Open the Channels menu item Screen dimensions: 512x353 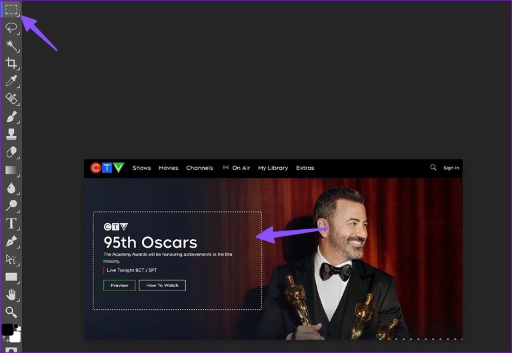coord(199,168)
